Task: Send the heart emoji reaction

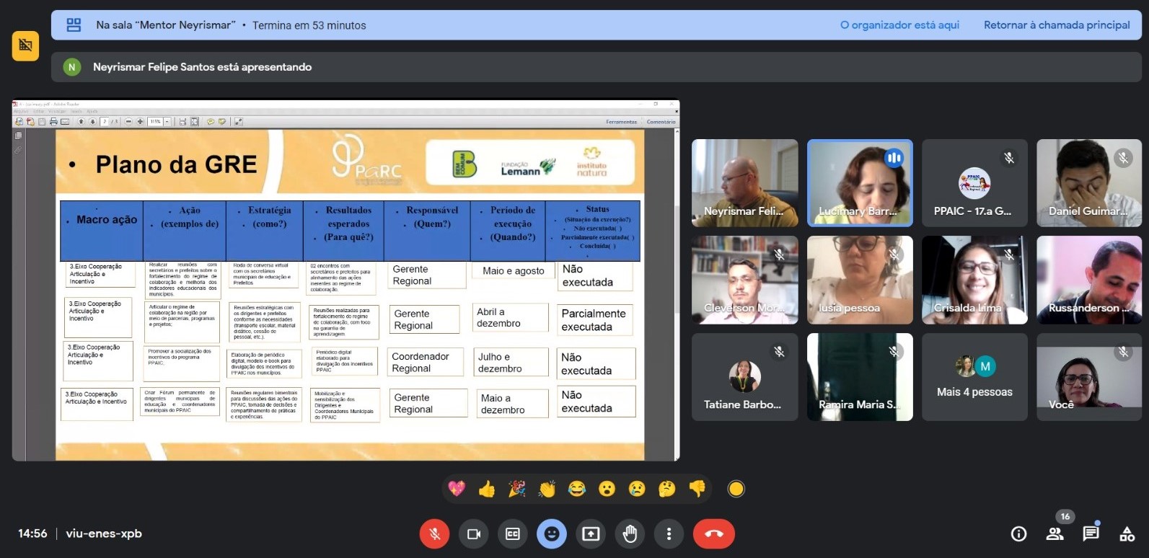Action: point(457,489)
